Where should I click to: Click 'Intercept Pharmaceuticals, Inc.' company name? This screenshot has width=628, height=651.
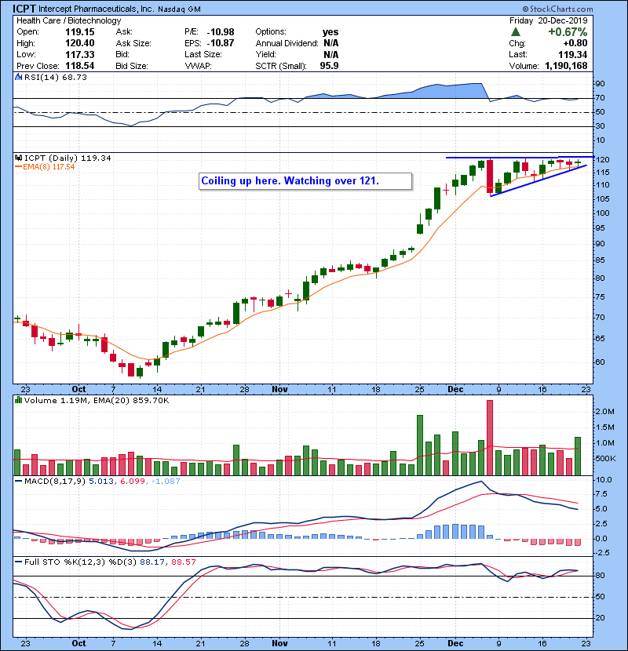(x=97, y=9)
